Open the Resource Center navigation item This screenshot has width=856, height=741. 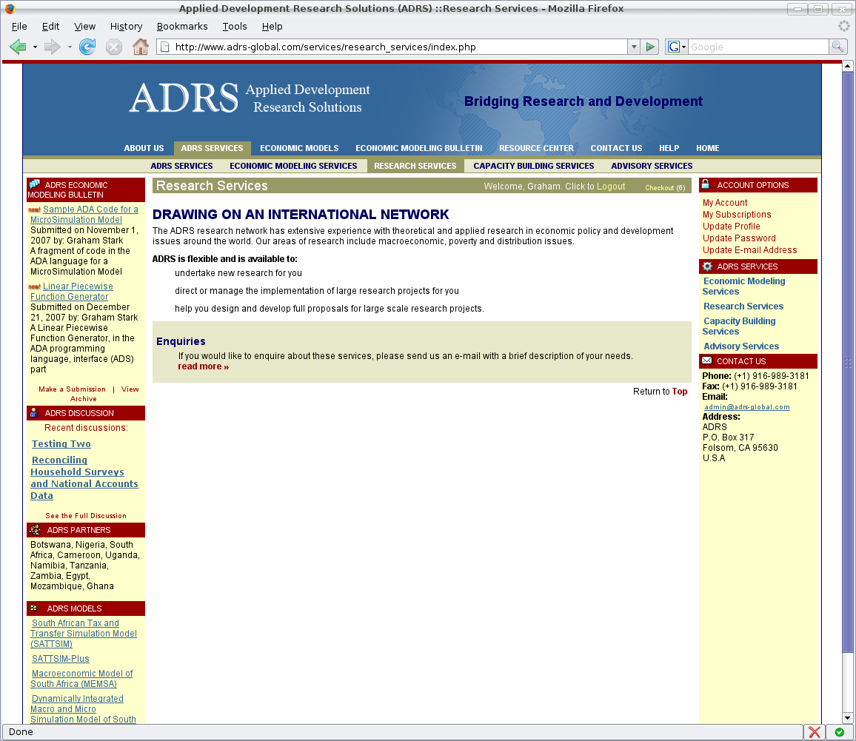pos(536,148)
